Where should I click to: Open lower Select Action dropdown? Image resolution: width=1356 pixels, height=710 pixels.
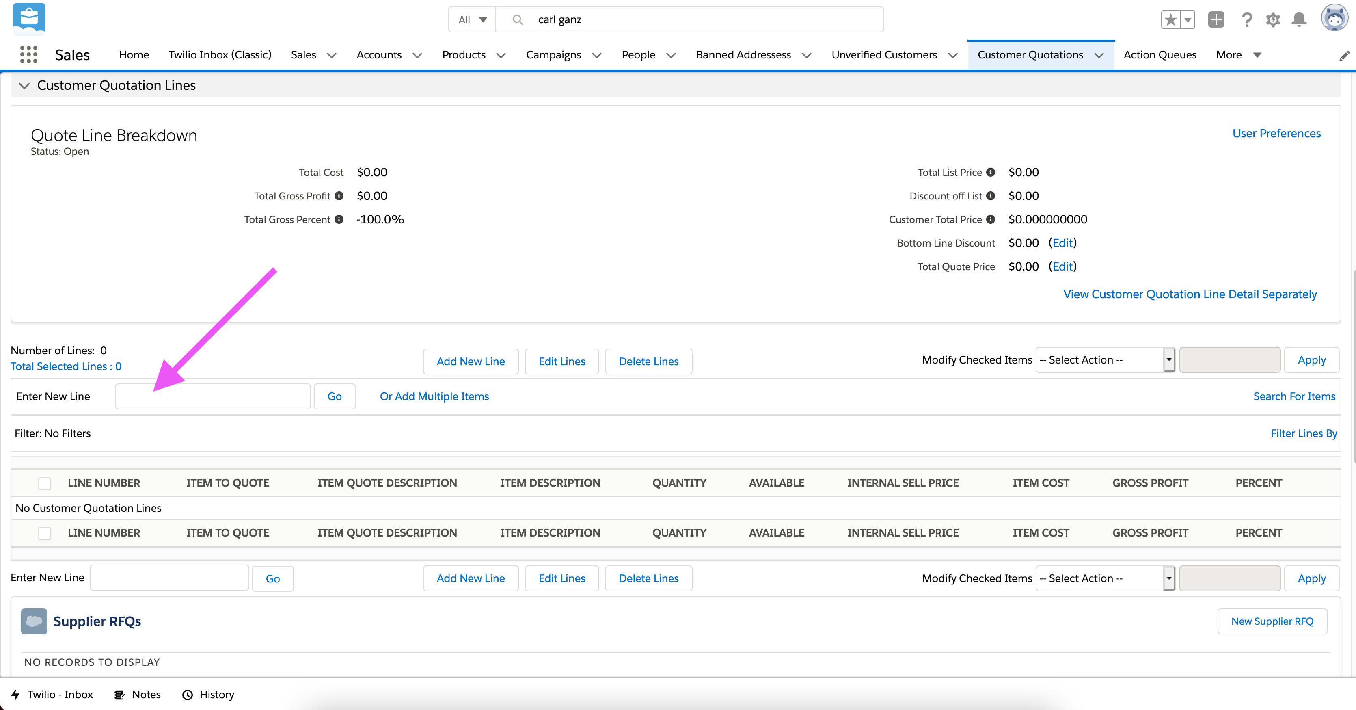[x=1105, y=578]
